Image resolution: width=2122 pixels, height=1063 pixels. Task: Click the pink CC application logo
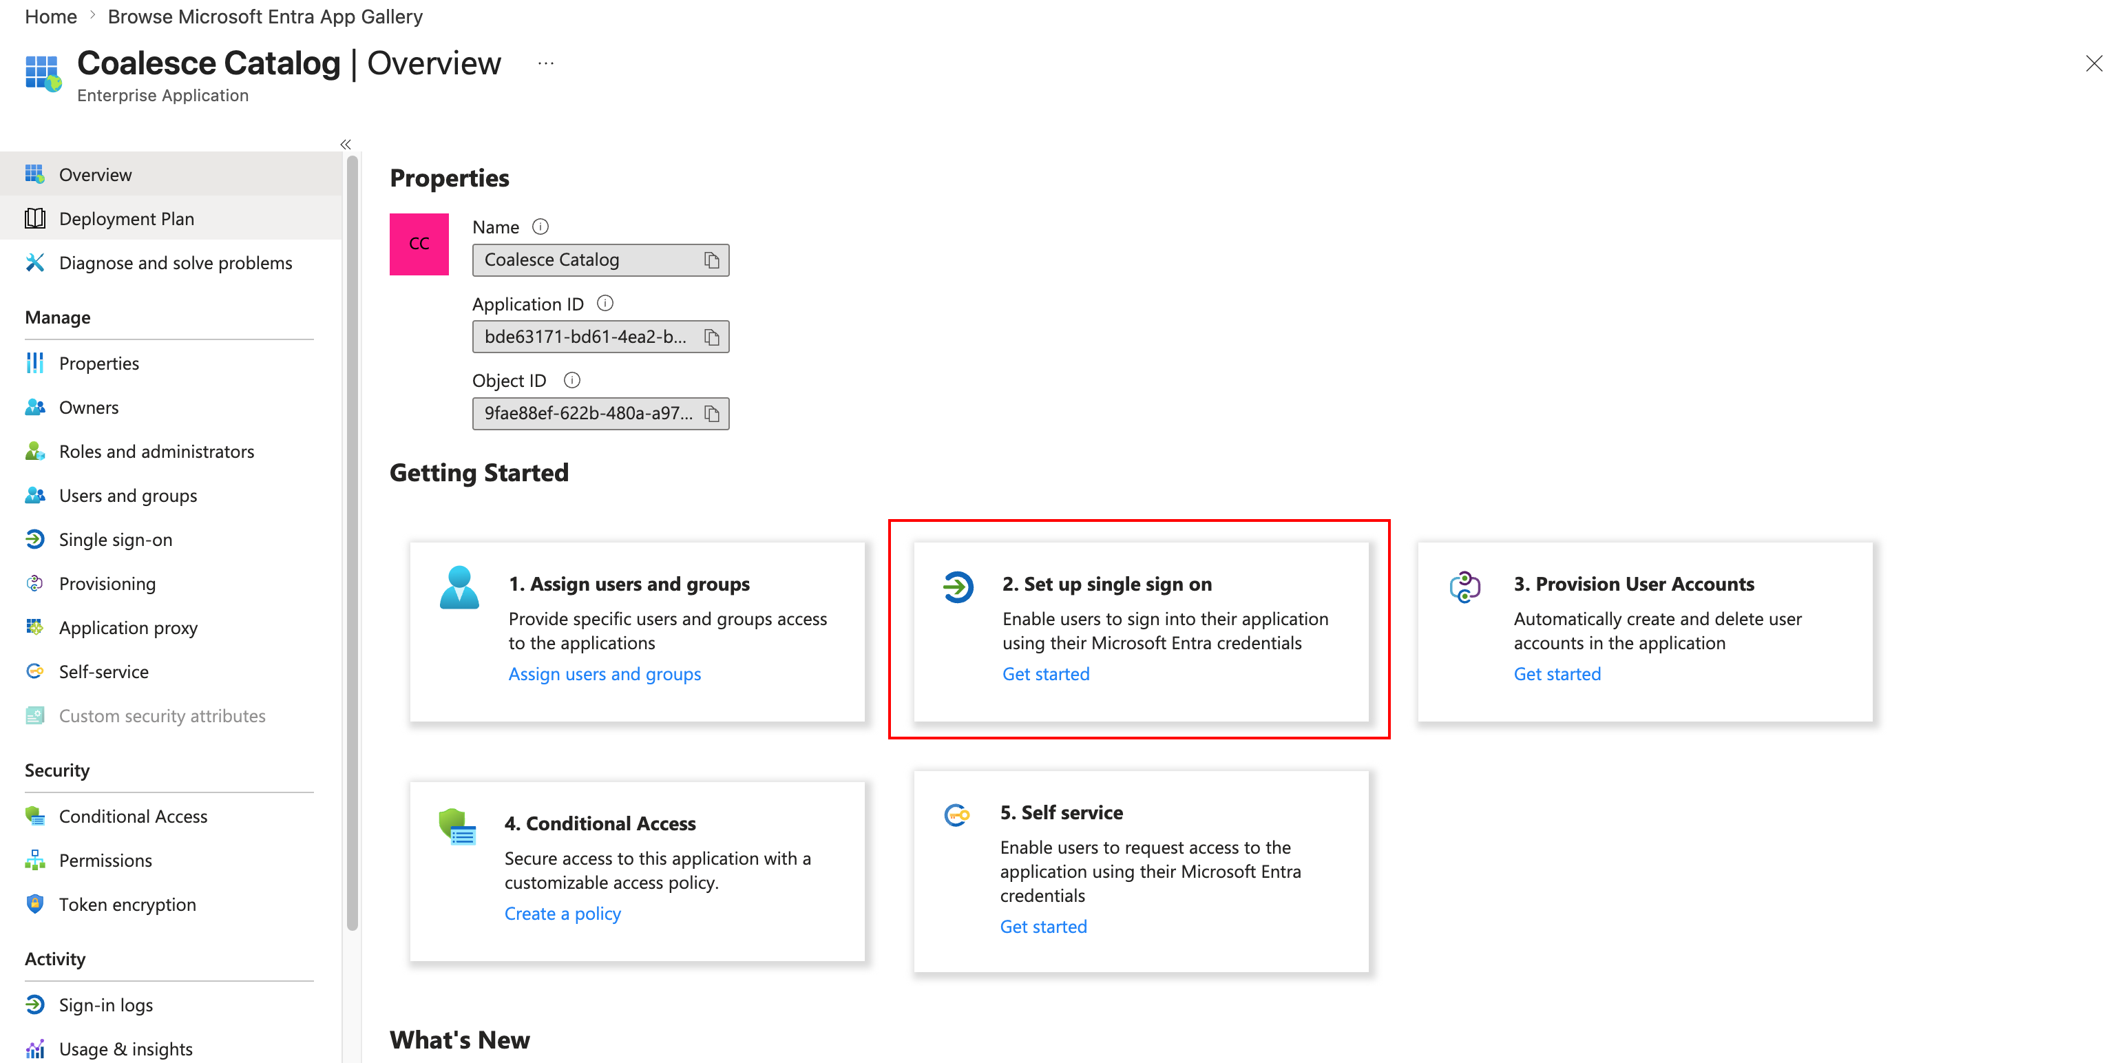[419, 244]
